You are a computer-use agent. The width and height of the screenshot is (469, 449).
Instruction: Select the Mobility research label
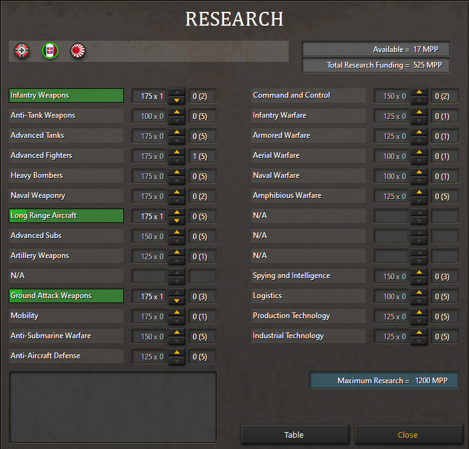point(66,316)
